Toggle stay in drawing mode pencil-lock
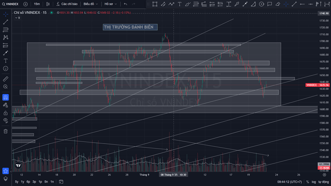 [6, 105]
